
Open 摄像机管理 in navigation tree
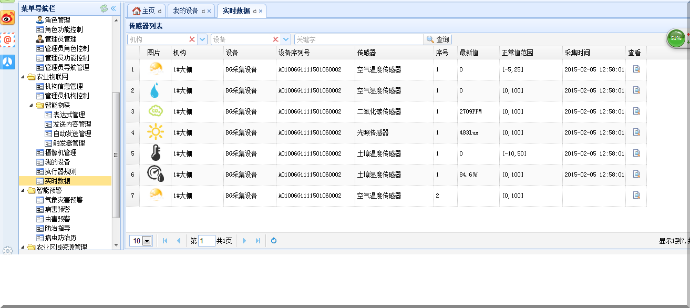[x=60, y=152]
